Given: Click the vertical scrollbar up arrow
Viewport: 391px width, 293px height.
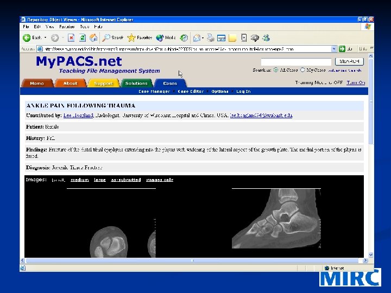Looking at the screenshot, I should click(371, 55).
